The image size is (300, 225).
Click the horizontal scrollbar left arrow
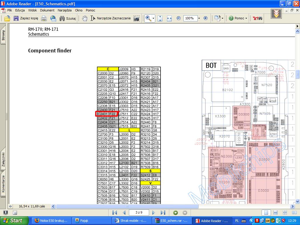coord(53,207)
